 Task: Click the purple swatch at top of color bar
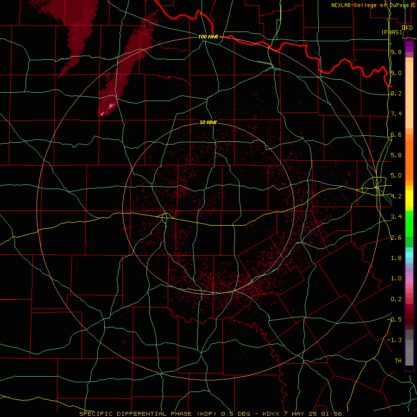[409, 46]
